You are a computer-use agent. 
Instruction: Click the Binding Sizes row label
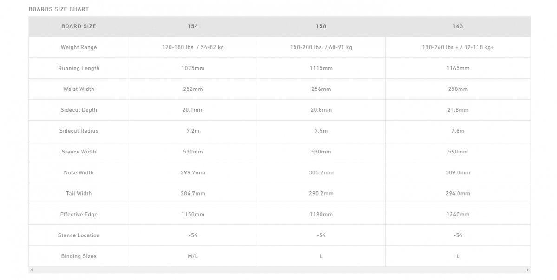click(79, 256)
